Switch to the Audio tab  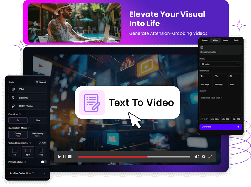[226, 40]
